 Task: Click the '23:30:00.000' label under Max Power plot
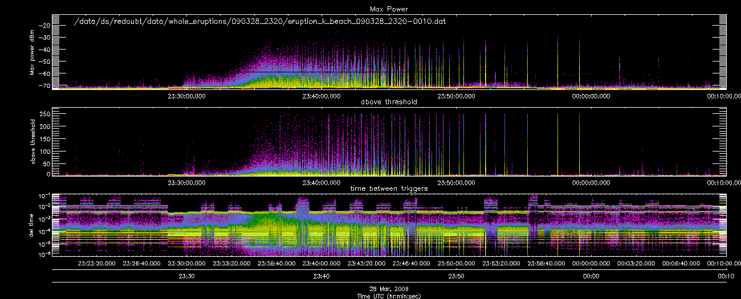point(188,96)
